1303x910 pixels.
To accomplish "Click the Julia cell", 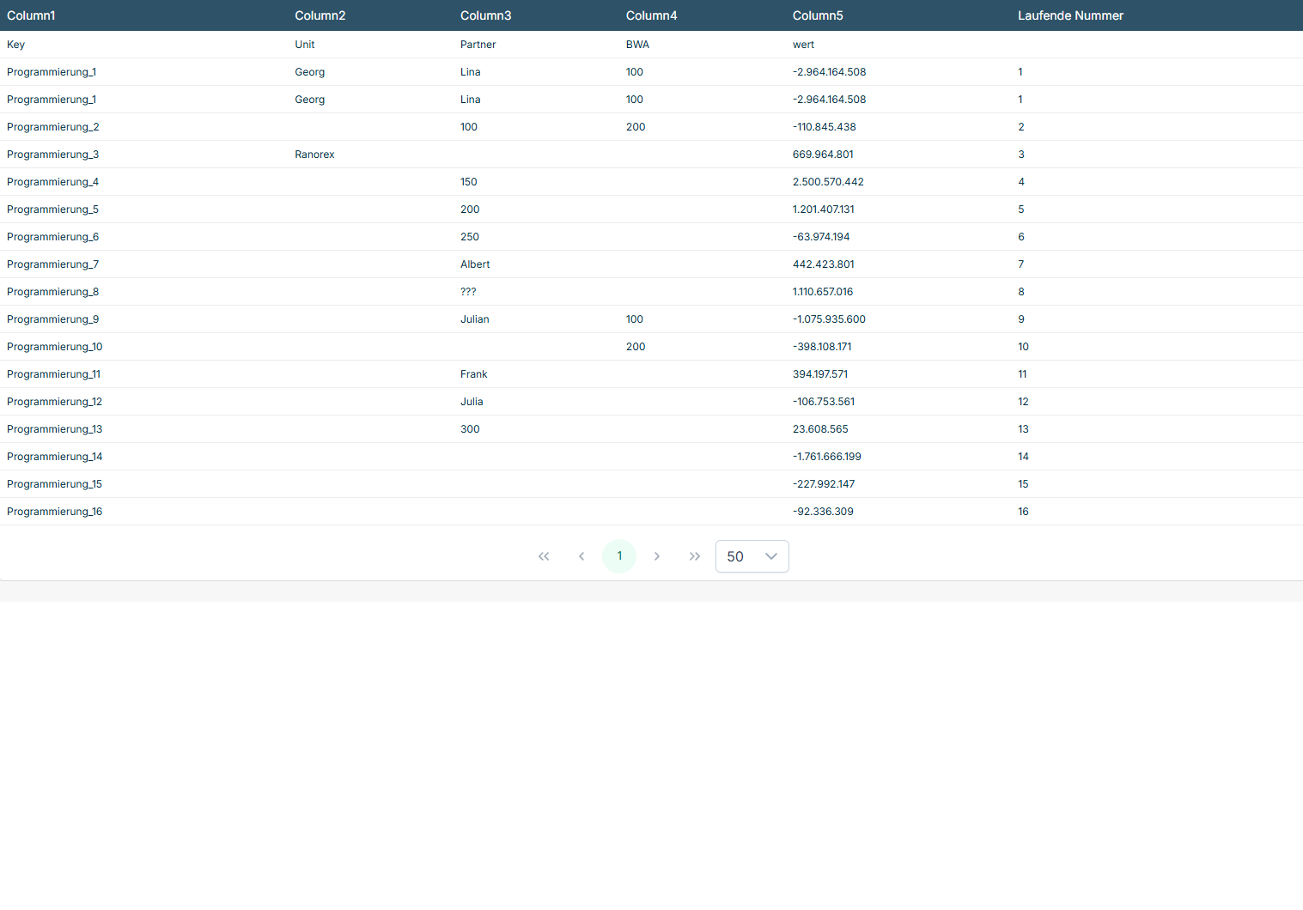I will (x=472, y=402).
